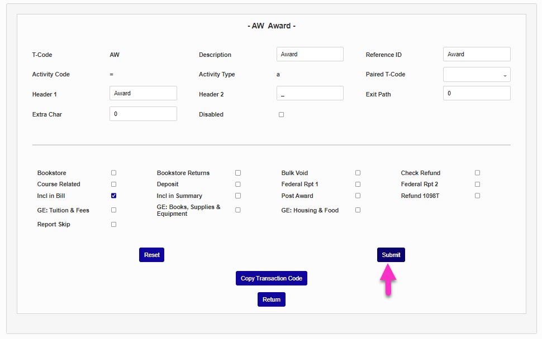Select the Exit Path input box
The height and width of the screenshot is (339, 542).
click(x=477, y=94)
